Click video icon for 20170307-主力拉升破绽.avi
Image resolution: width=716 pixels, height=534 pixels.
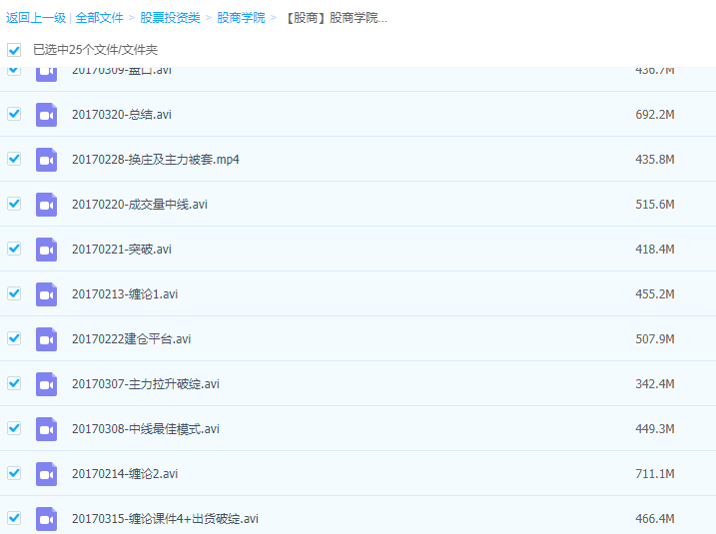coord(46,383)
